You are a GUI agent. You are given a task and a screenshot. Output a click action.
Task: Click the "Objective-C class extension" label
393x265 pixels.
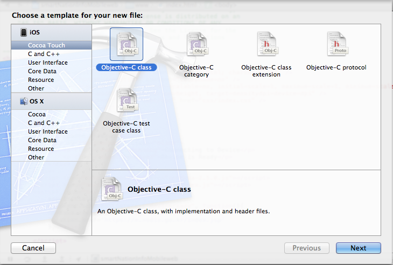click(x=266, y=71)
